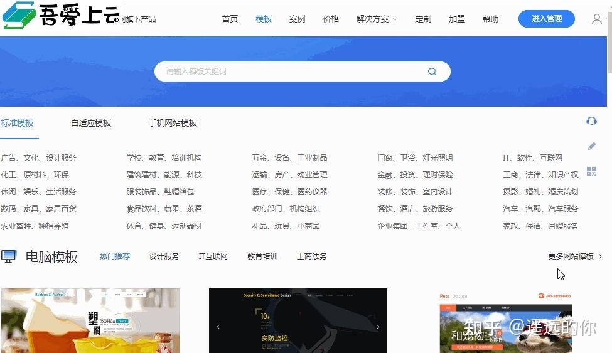The width and height of the screenshot is (612, 353).
Task: Open 餐饮、酒店、旅游服务 category
Action: tap(415, 209)
